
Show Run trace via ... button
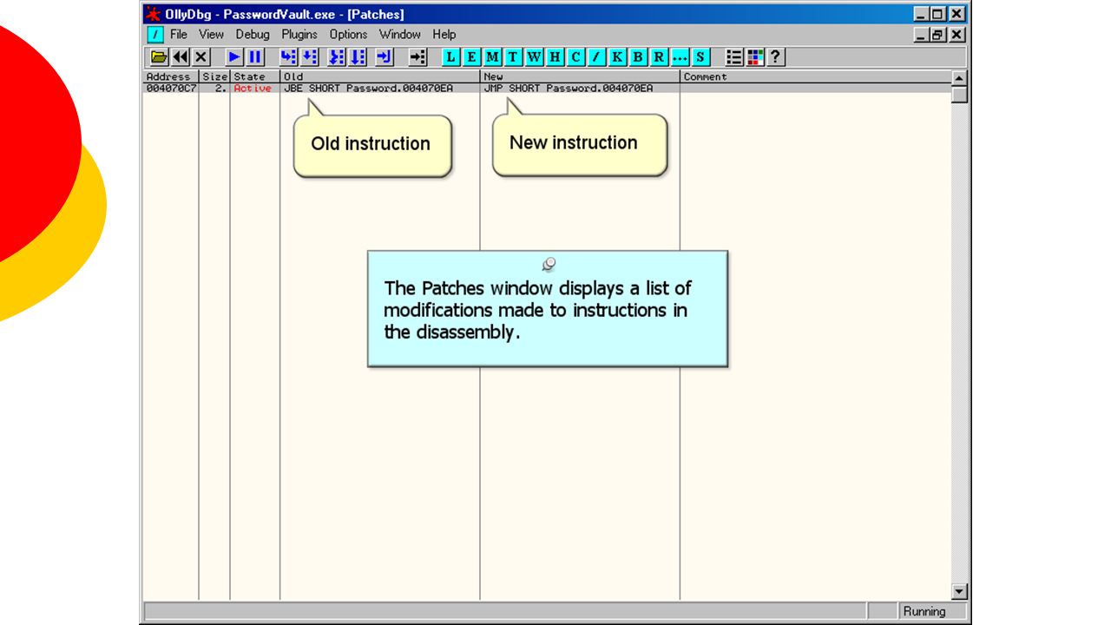(x=680, y=57)
